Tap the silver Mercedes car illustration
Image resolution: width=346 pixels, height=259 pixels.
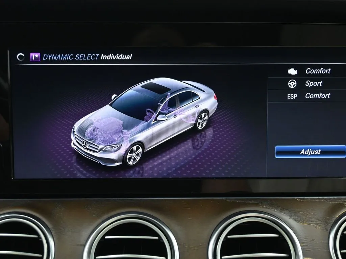[144, 121]
